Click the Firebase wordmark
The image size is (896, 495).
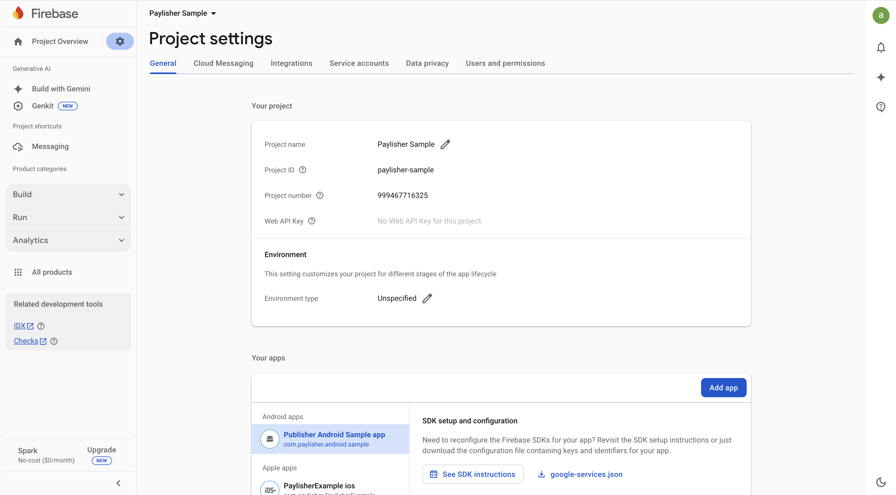point(55,14)
